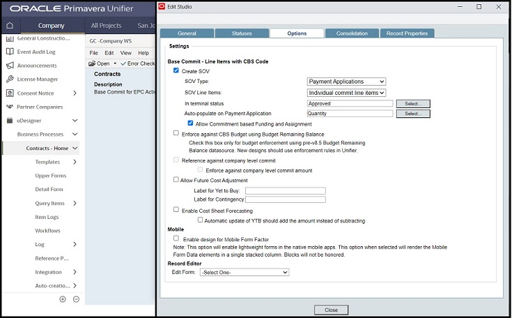This screenshot has height=318, width=512.
Task: Select the Options tab
Action: (x=297, y=33)
